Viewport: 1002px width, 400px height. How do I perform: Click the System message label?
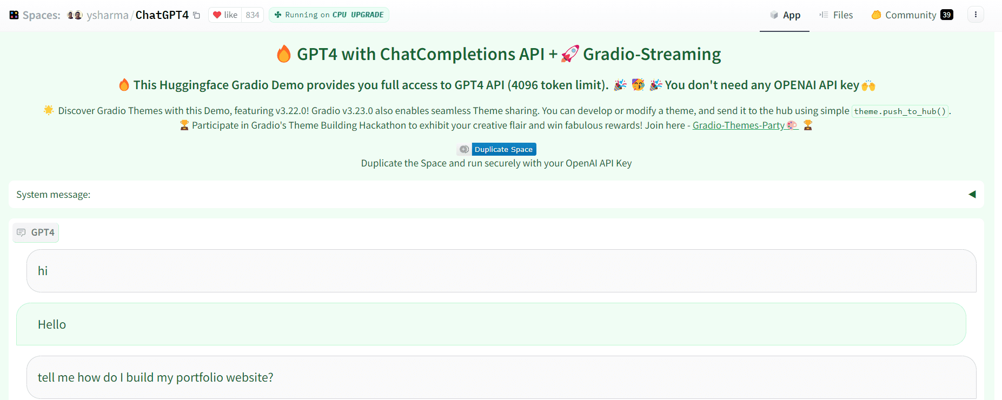(x=54, y=195)
